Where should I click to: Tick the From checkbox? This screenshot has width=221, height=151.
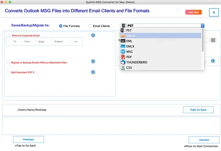tap(22, 41)
